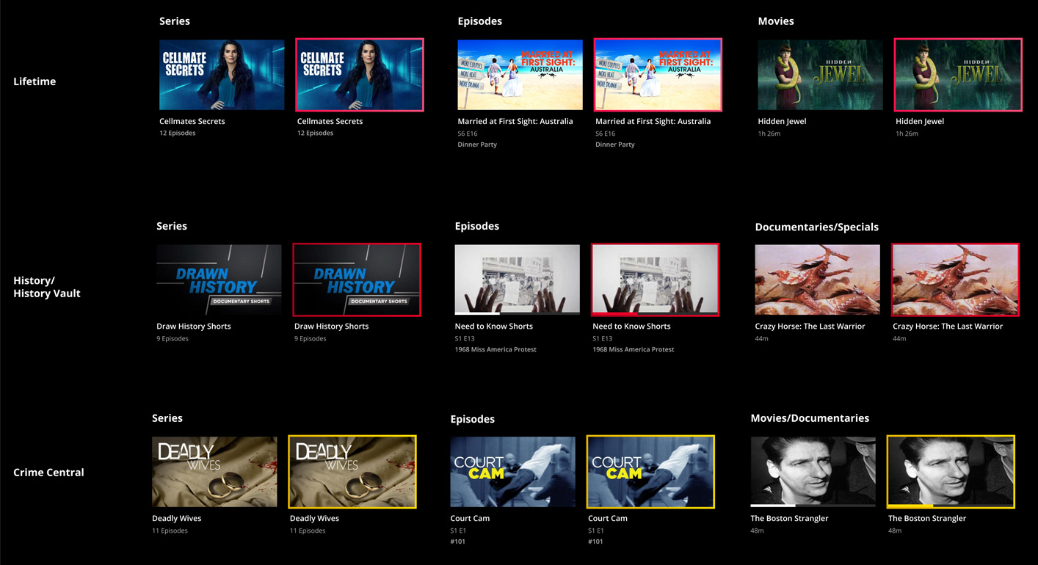Select the yellow-bordered Court Cam thumbnail
The height and width of the screenshot is (565, 1038).
650,472
